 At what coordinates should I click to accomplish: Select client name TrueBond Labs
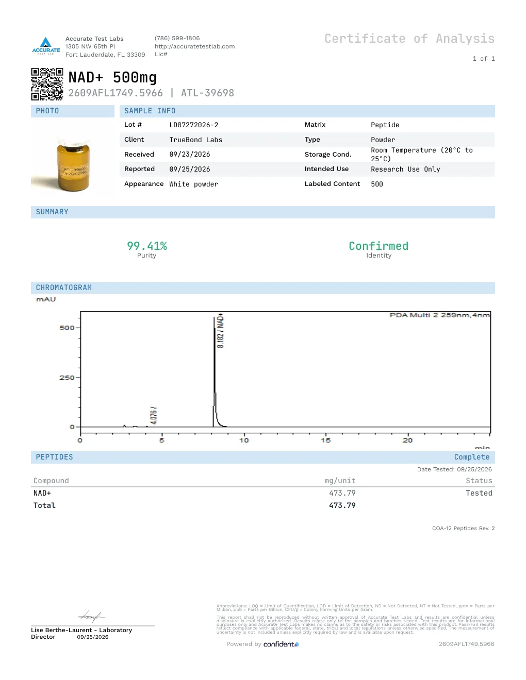196,140
